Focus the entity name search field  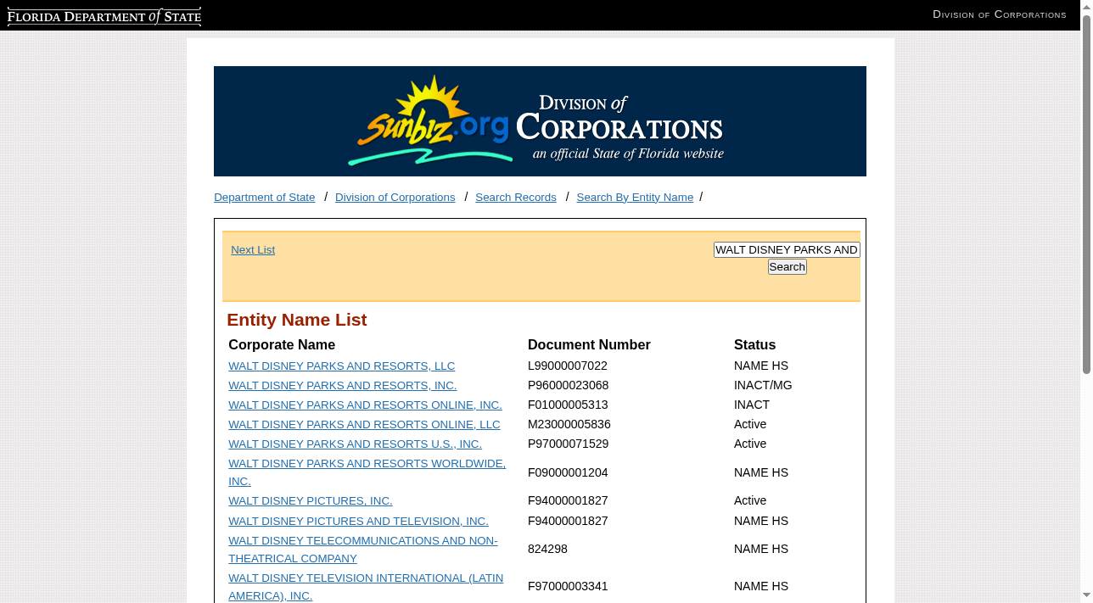(x=787, y=250)
